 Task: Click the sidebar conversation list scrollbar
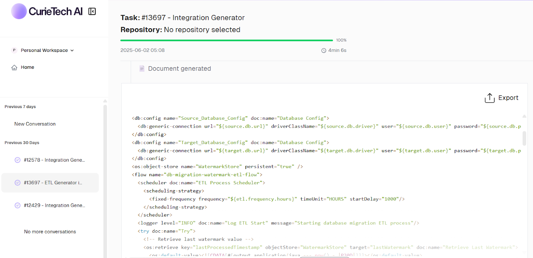click(x=105, y=181)
